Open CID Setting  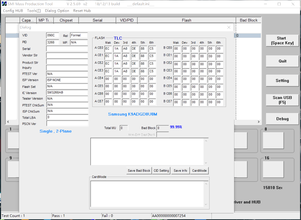coord(161,171)
